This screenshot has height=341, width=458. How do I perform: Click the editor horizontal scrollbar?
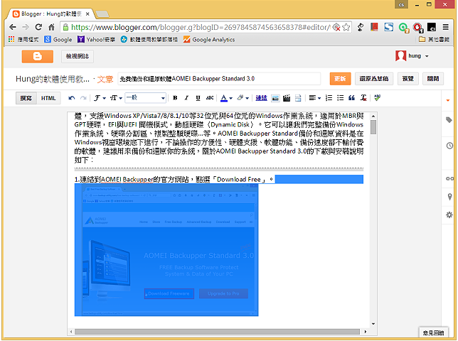click(218, 332)
